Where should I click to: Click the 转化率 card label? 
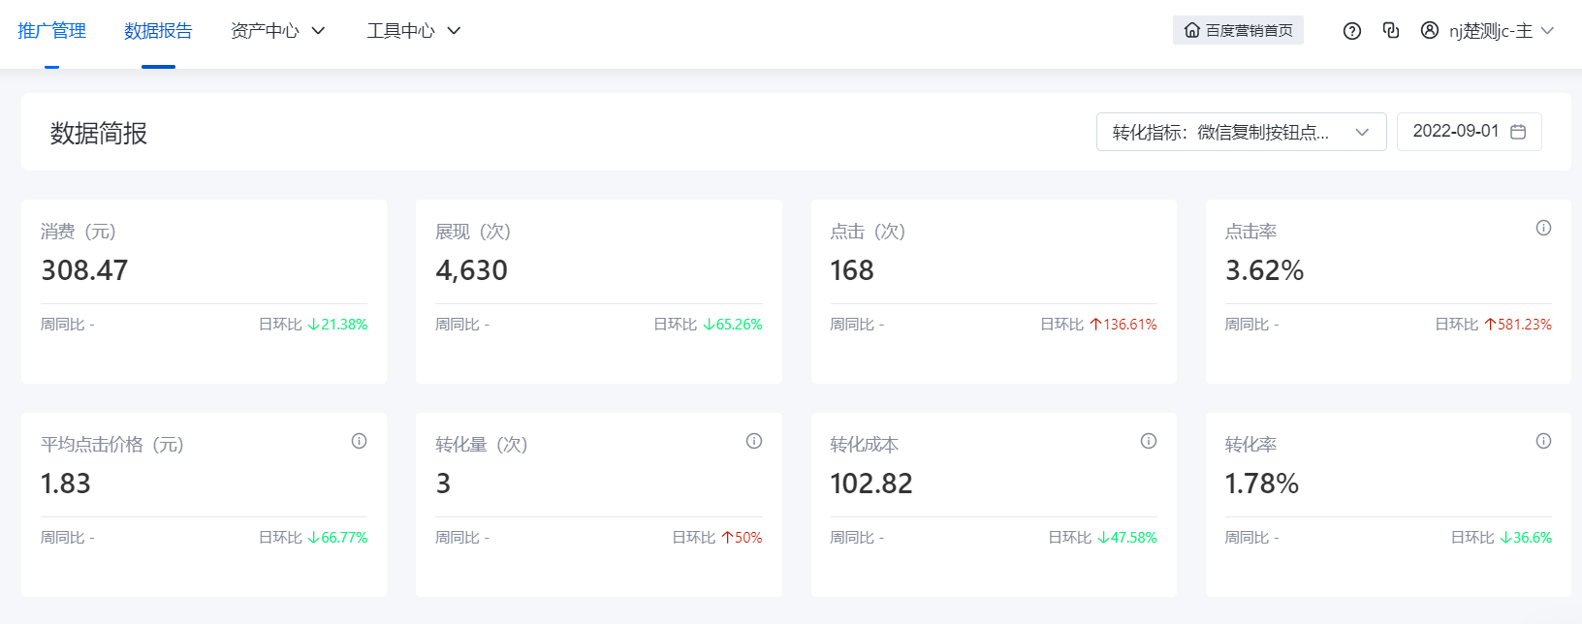click(1250, 445)
